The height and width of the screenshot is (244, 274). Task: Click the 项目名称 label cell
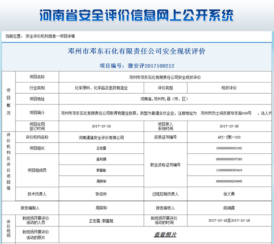tap(37, 77)
